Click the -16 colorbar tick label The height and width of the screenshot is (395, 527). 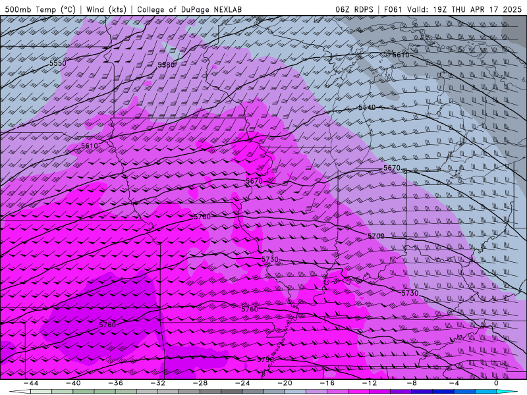pos(327,383)
